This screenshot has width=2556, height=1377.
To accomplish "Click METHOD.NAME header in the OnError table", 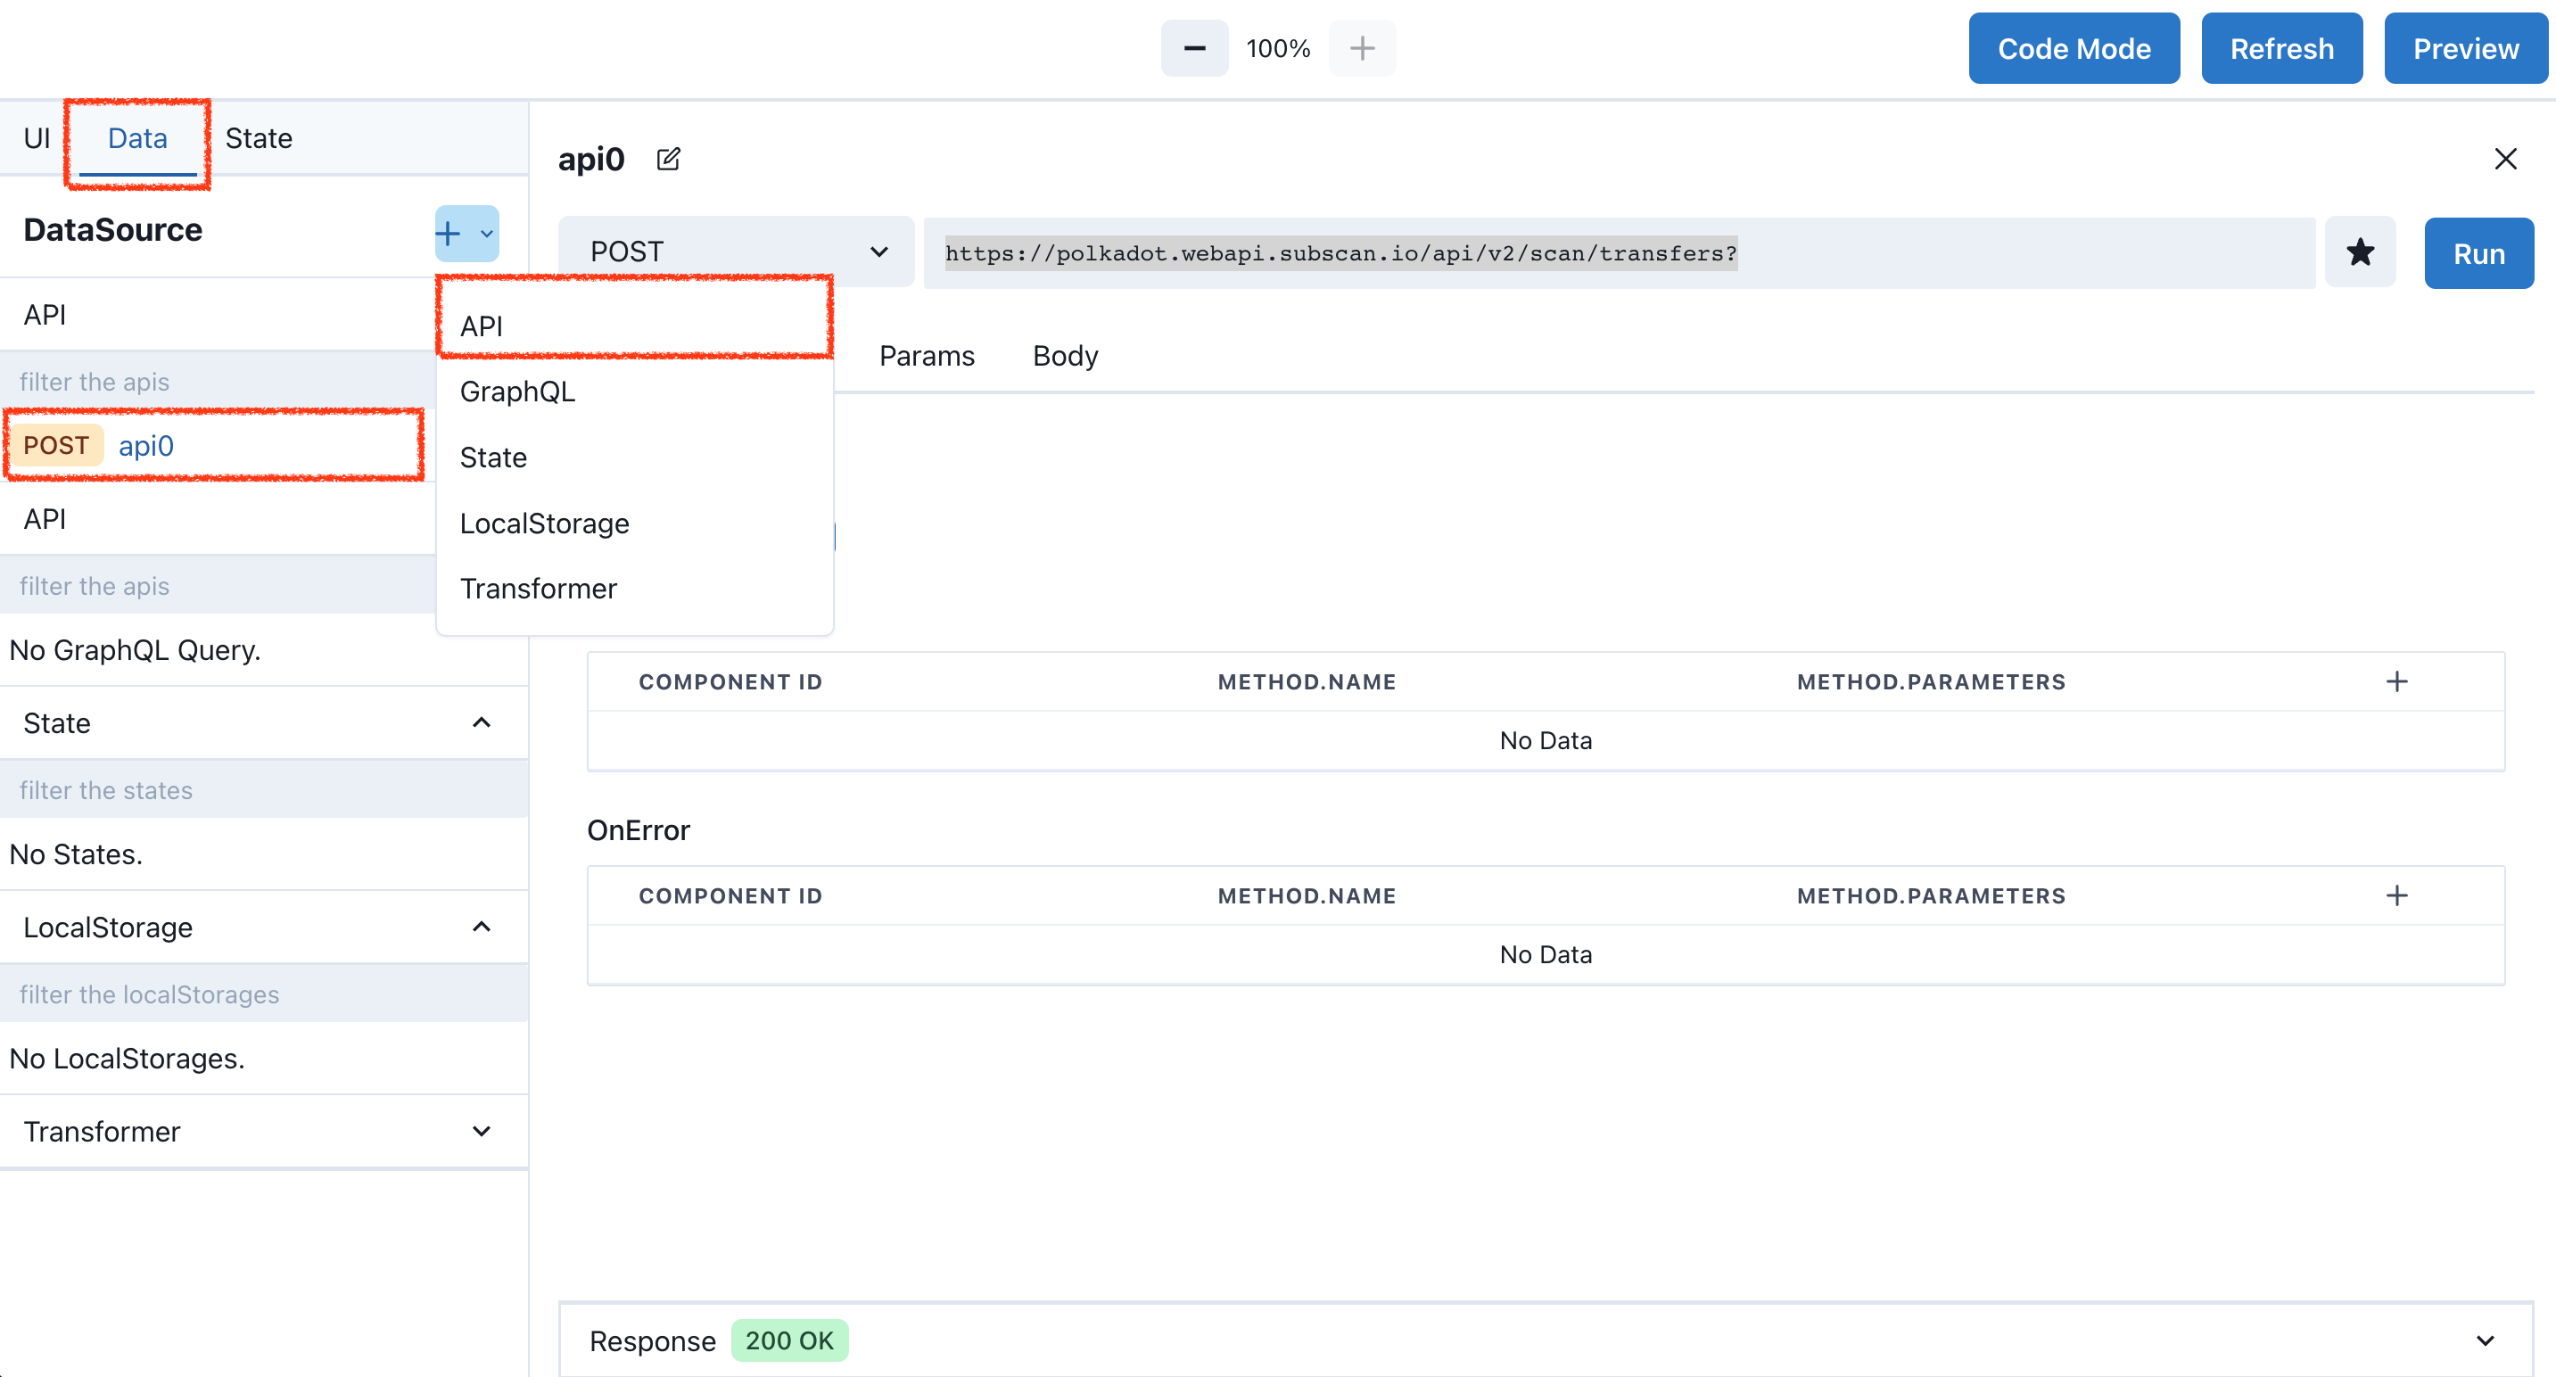I will (1307, 895).
